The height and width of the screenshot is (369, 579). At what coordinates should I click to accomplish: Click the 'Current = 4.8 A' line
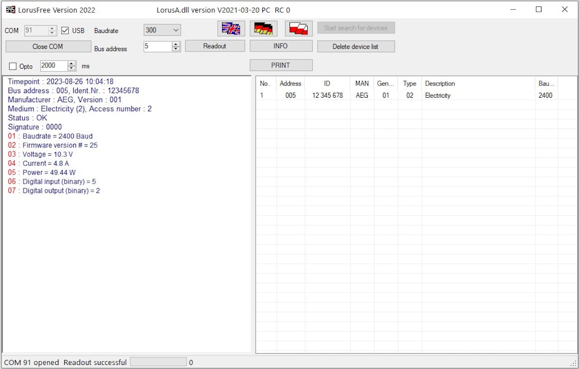[38, 163]
